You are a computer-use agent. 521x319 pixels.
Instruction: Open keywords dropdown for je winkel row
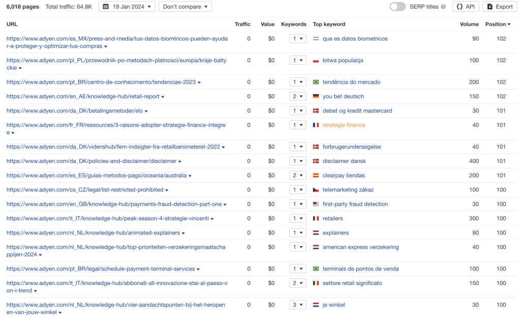[298, 305]
